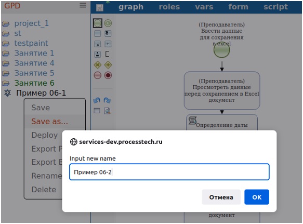This screenshot has height=224, width=303.
Task: Pick the parallel gateway plus diamond tool
Action: [x=108, y=65]
